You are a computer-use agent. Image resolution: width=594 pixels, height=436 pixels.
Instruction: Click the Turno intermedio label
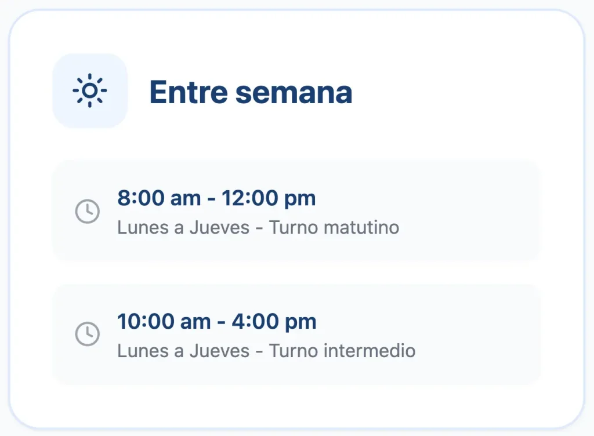(x=343, y=350)
